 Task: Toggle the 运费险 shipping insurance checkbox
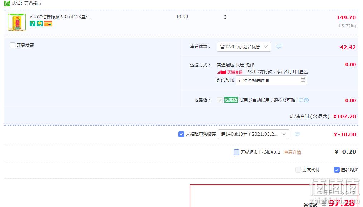tap(220, 100)
